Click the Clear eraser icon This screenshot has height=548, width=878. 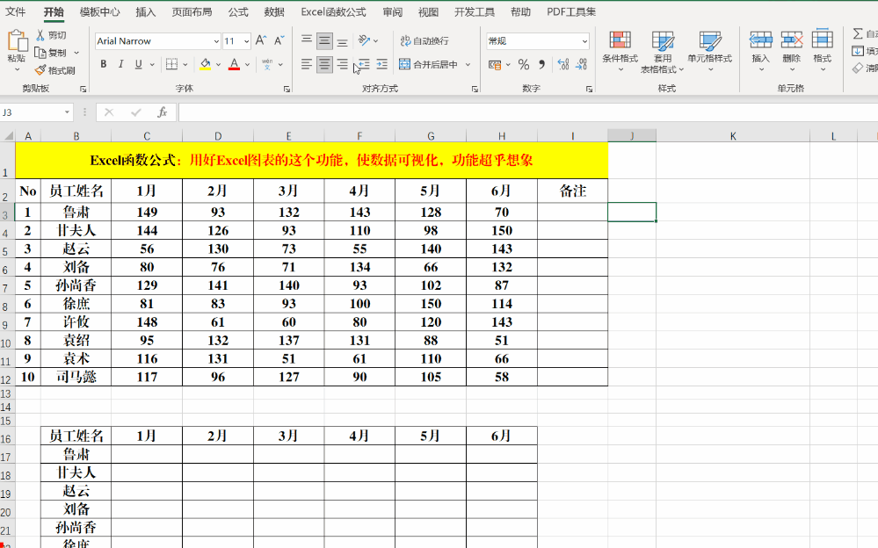click(858, 68)
